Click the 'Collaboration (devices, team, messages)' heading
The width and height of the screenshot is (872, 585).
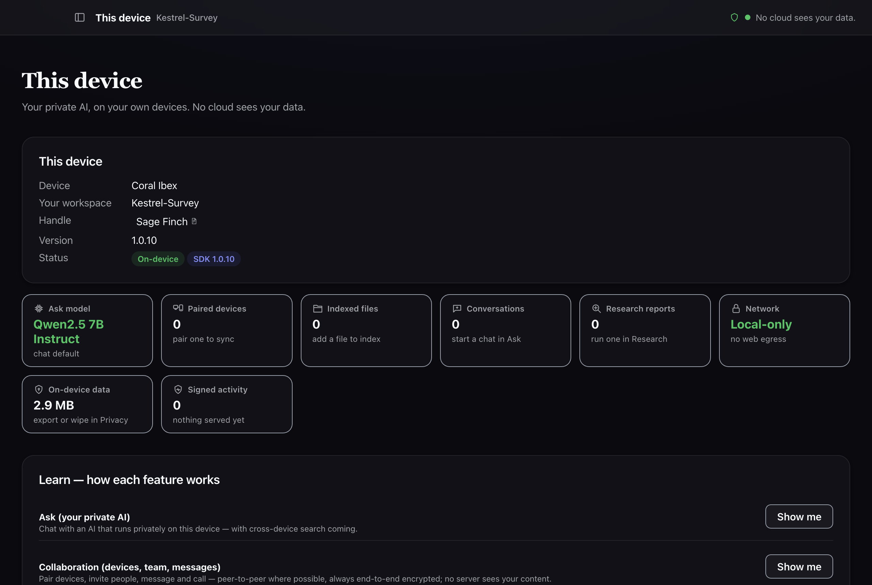click(130, 567)
